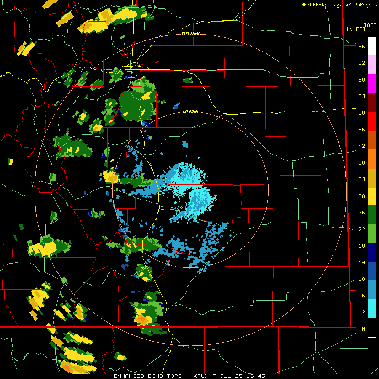Click the bright red 50 kft legend swatch
The width and height of the screenshot is (379, 379).
coord(372,121)
